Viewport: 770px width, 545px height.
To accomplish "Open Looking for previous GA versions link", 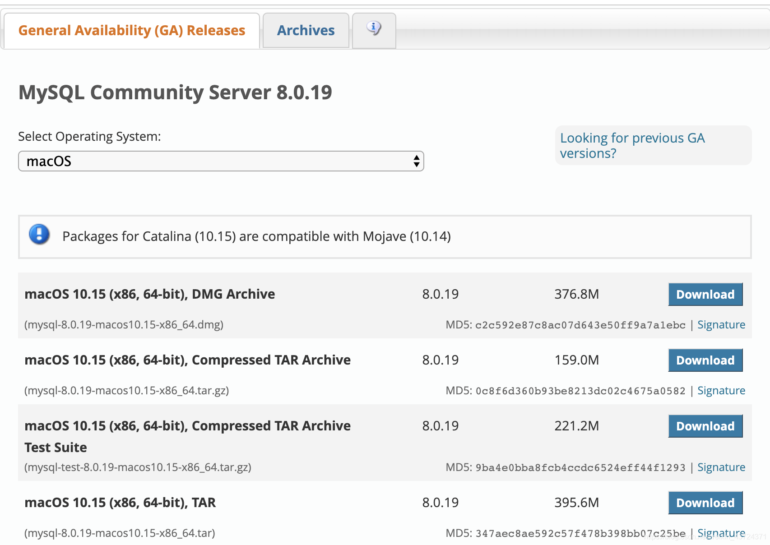I will tap(632, 145).
